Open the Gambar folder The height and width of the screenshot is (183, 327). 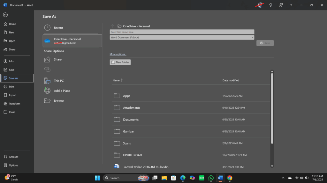click(191, 131)
